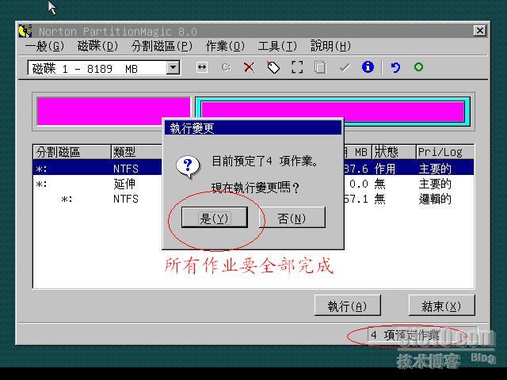Click 作用 status in highlighted row
Viewport: 507px width, 380px height.
point(385,169)
